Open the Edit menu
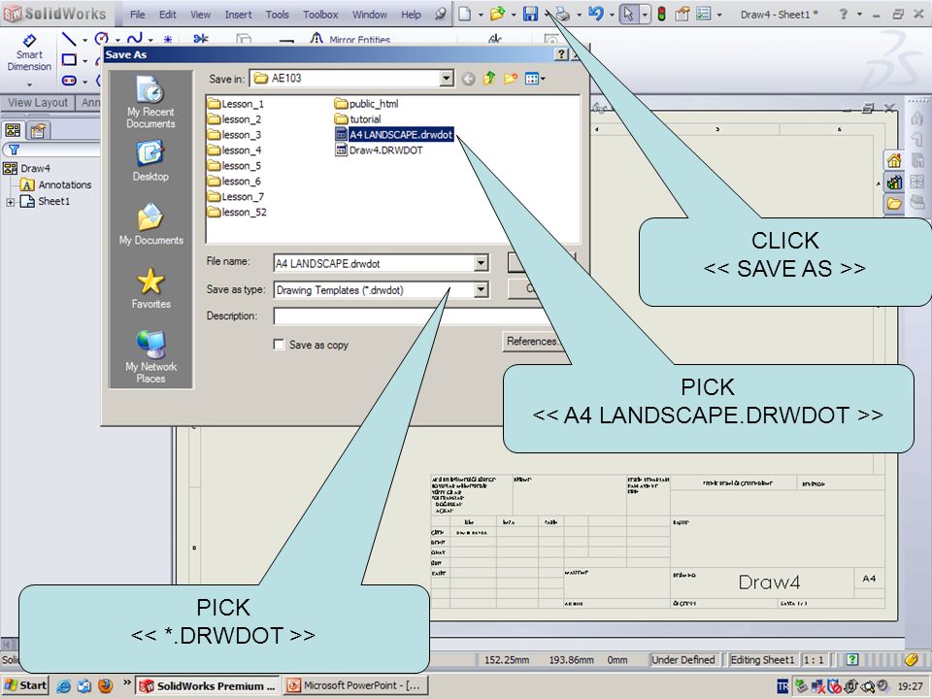This screenshot has width=932, height=699. (x=168, y=15)
